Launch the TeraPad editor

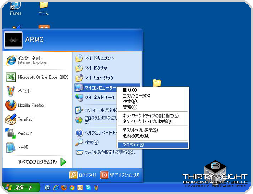point(25,119)
